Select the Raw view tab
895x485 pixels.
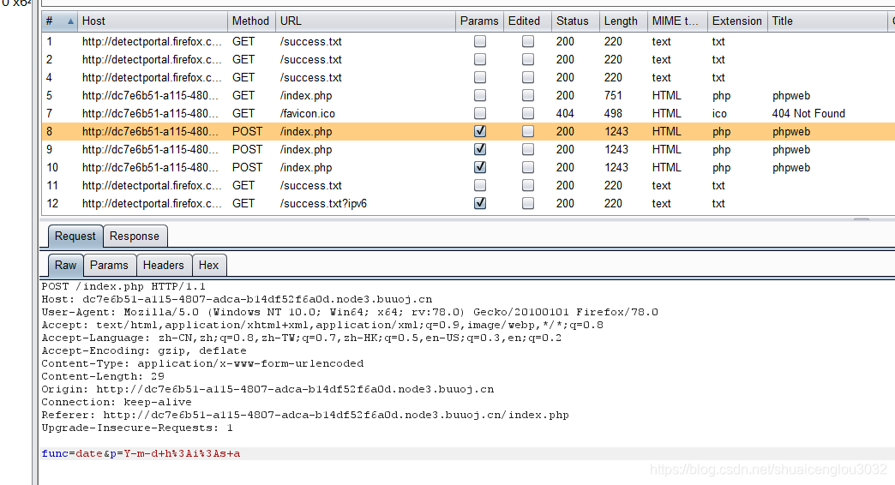click(66, 266)
